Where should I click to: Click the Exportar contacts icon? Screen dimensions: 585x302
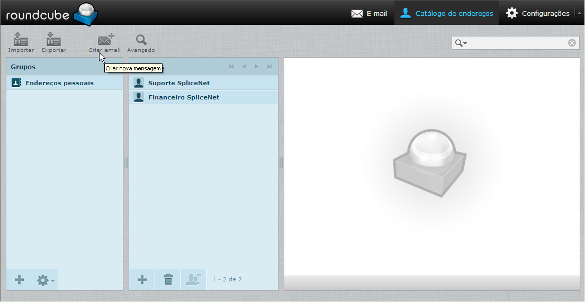[x=53, y=39]
